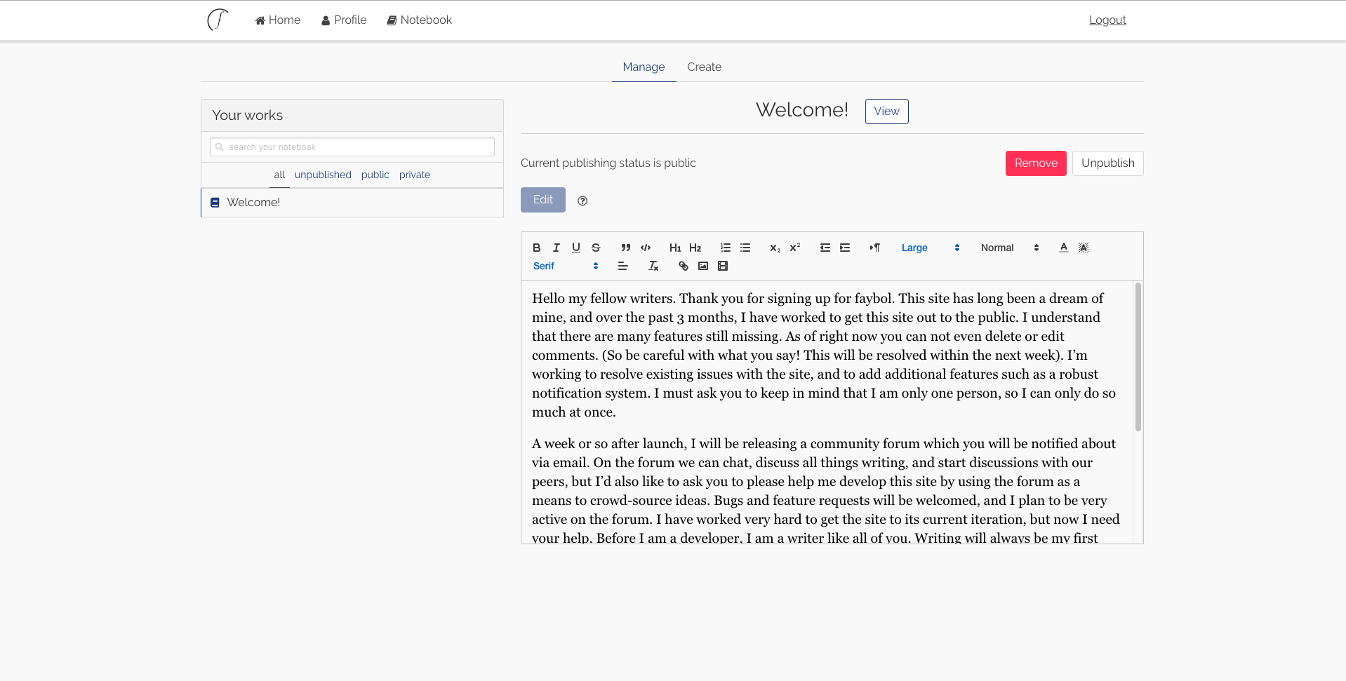This screenshot has height=681, width=1346.
Task: Click the help question mark icon
Action: tap(582, 201)
